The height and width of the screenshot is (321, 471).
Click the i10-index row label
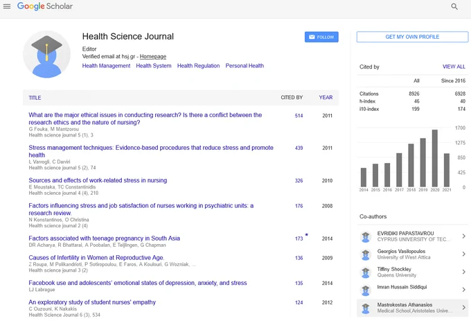pos(369,109)
